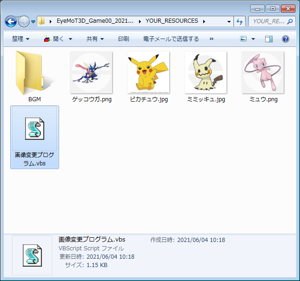This screenshot has width=300, height=281.
Task: Open Help with question mark icon
Action: coord(286,39)
